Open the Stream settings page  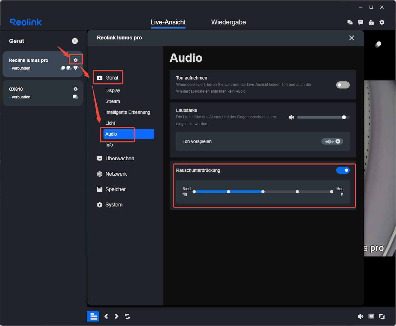(x=112, y=101)
